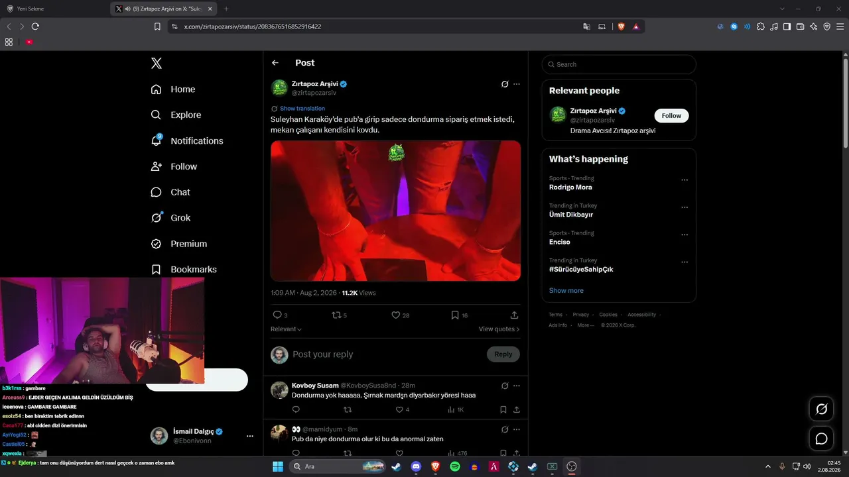Click the Reply button
849x477 pixels.
click(503, 354)
